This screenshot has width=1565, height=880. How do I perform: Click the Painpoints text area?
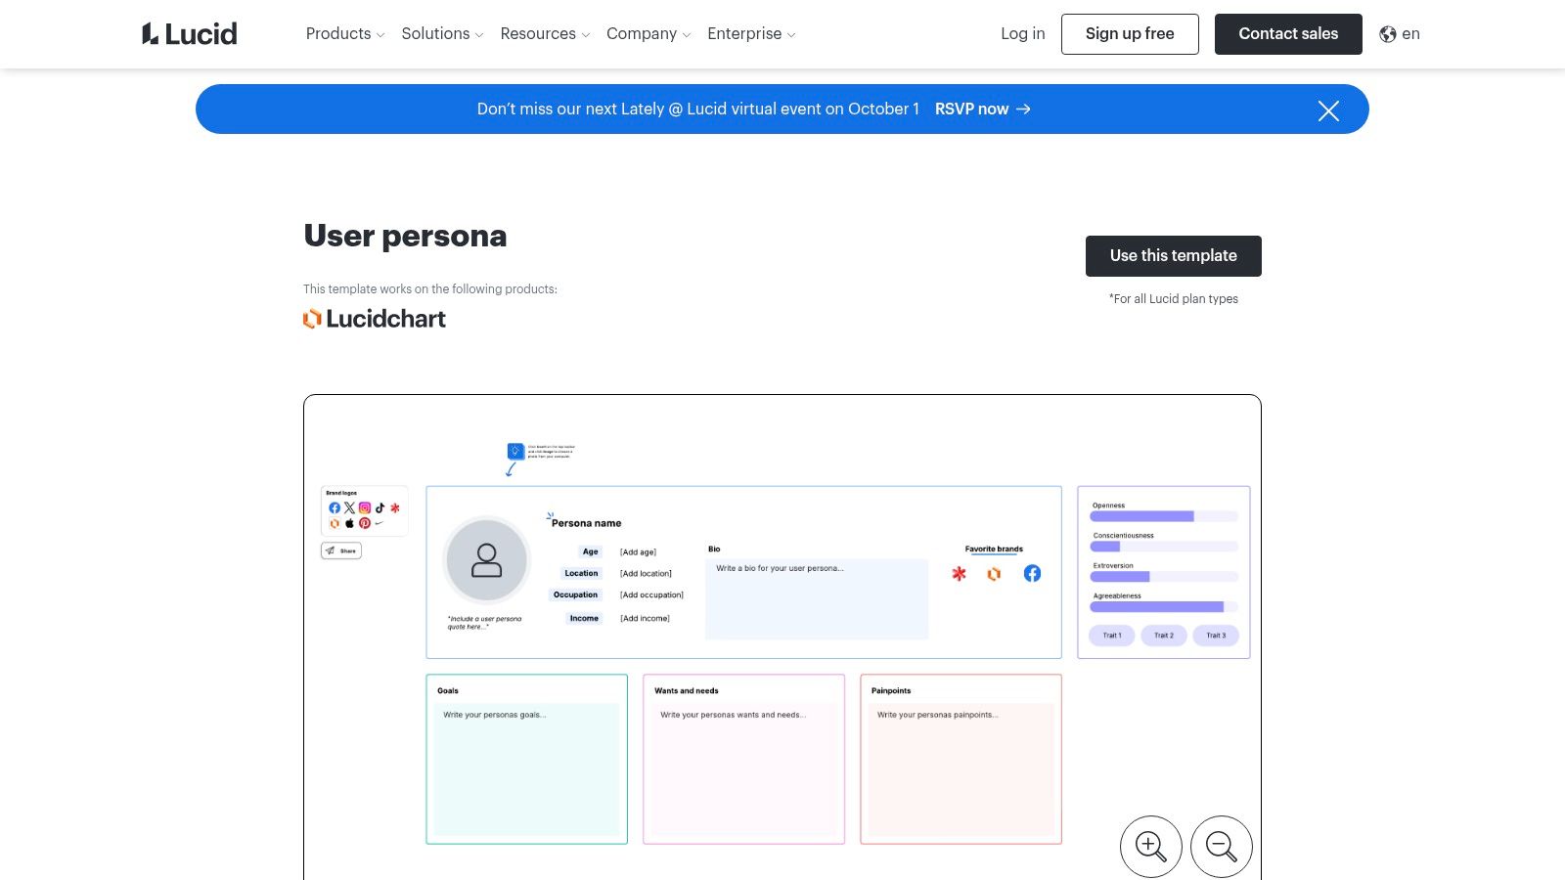click(x=961, y=770)
